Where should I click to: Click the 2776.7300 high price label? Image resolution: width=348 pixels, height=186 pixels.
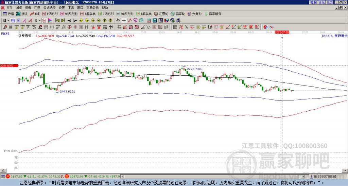tap(195, 69)
